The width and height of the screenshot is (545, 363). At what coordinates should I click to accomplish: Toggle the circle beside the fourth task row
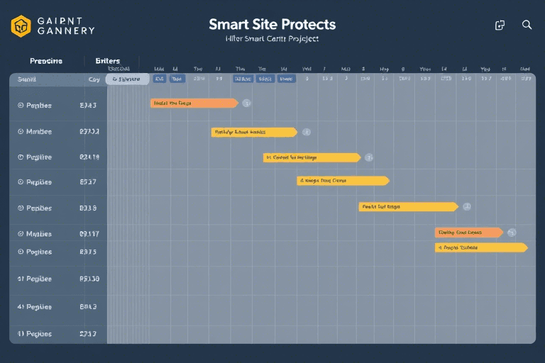21,182
